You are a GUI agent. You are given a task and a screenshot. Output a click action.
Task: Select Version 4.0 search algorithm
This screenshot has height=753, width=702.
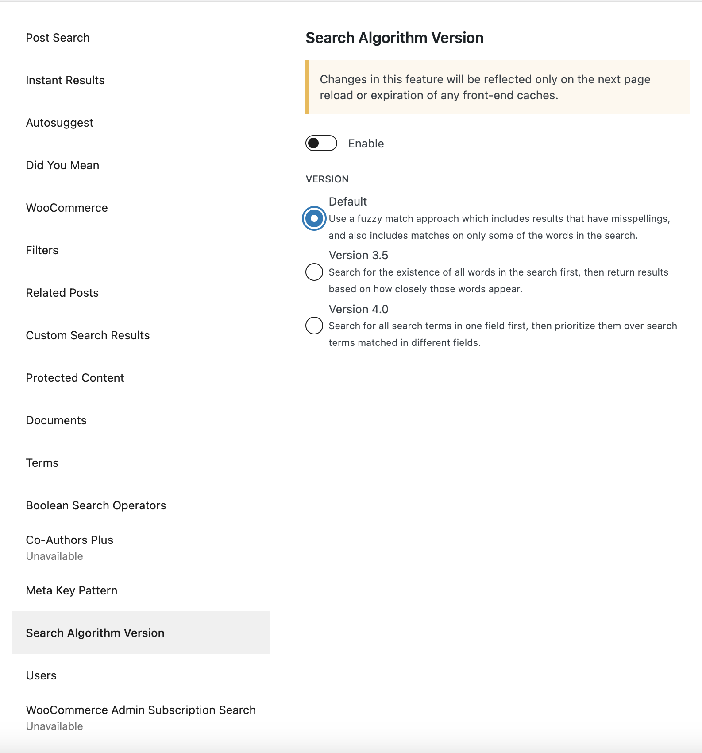tap(314, 326)
